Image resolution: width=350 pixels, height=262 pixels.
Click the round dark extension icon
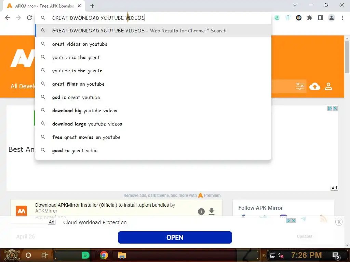coord(299,18)
